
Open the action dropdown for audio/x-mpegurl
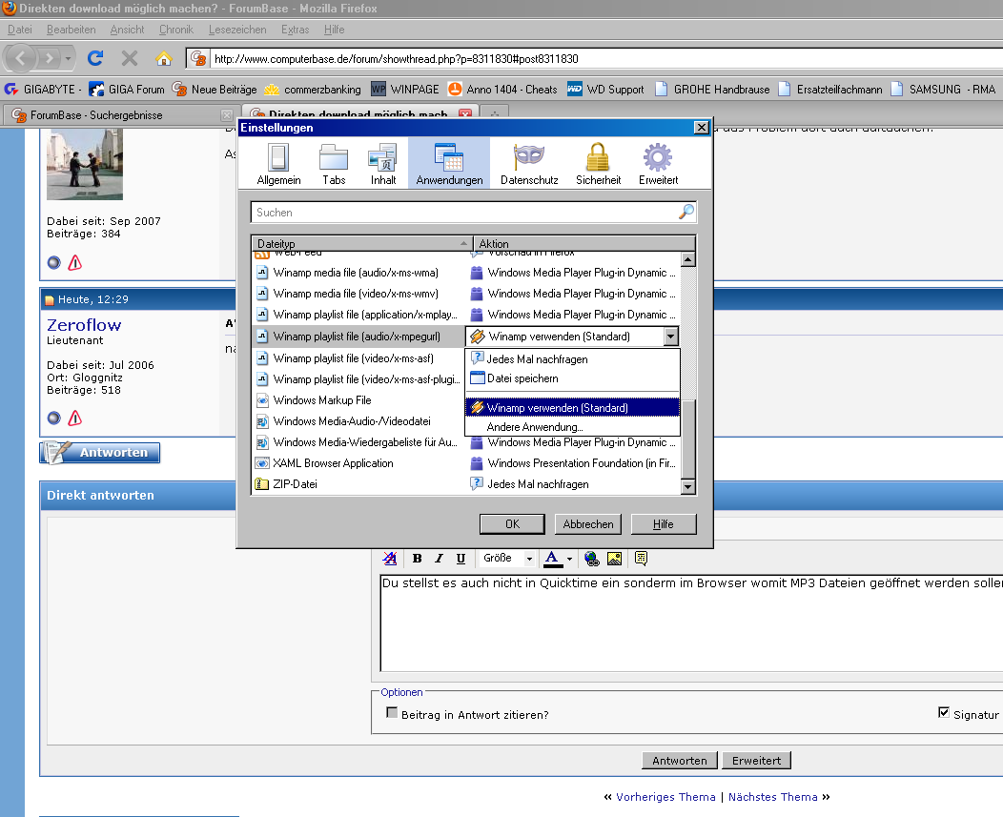point(670,337)
